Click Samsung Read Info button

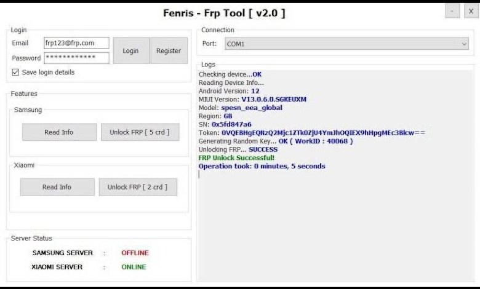(x=59, y=132)
